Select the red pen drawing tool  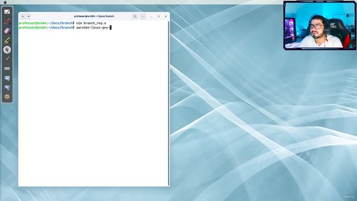7,21
